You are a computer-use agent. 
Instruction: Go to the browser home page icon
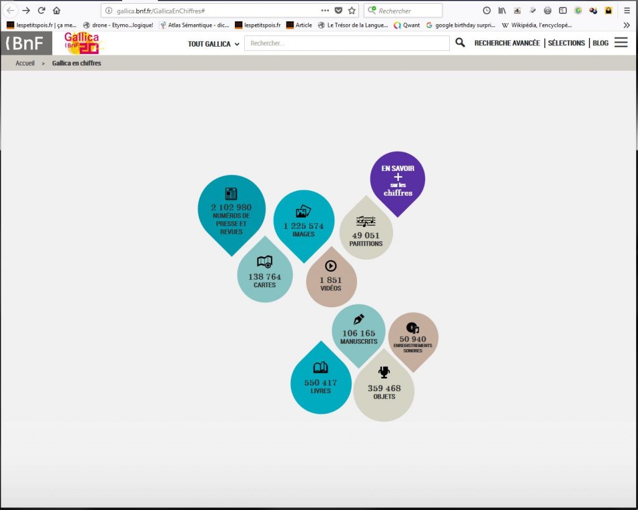tap(57, 11)
